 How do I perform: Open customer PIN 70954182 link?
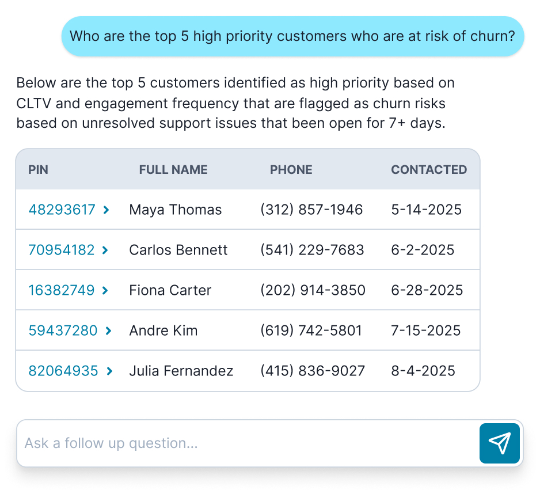[61, 250]
